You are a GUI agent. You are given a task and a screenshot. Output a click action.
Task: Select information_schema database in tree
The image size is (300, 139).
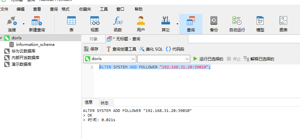(x=35, y=44)
